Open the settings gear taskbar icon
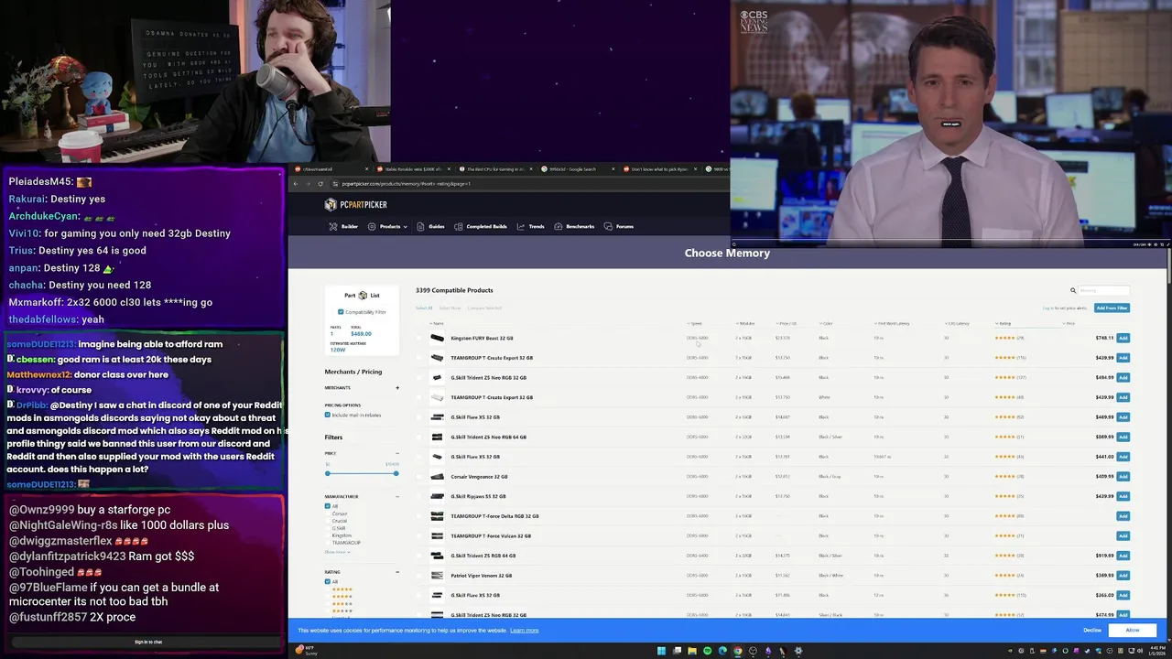This screenshot has width=1172, height=659. coord(798,651)
